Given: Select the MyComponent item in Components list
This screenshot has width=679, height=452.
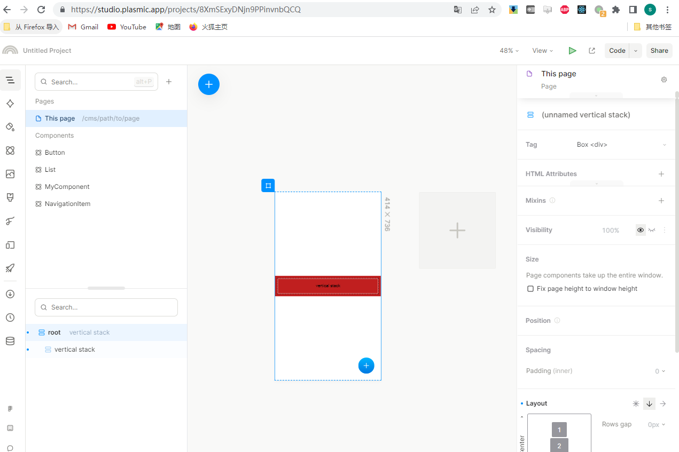Looking at the screenshot, I should tap(67, 187).
